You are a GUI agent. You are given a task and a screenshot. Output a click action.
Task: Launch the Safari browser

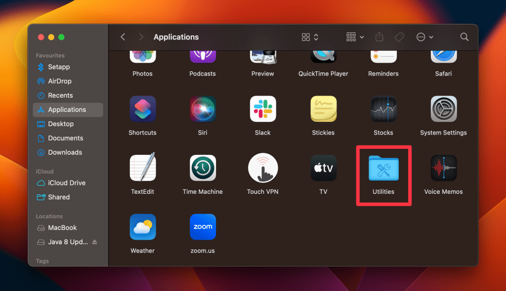[x=443, y=57]
